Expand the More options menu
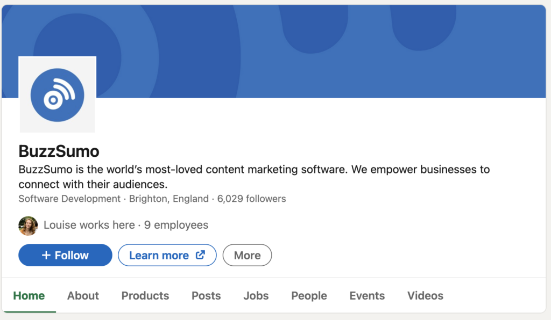This screenshot has width=551, height=320. tap(247, 256)
